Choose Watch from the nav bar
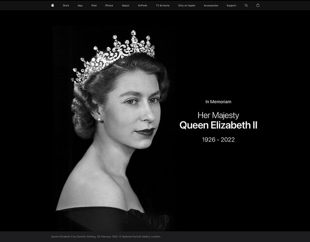The width and height of the screenshot is (310, 242). click(x=125, y=5)
